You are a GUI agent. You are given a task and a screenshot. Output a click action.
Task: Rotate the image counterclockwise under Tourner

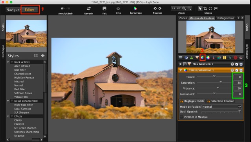click(155, 9)
